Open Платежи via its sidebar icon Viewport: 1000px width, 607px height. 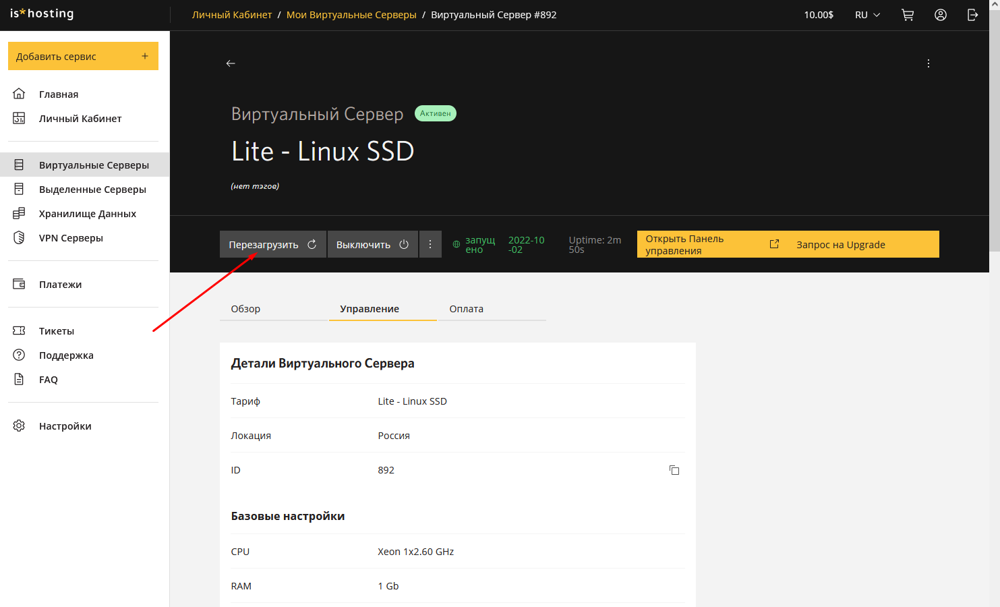[19, 284]
